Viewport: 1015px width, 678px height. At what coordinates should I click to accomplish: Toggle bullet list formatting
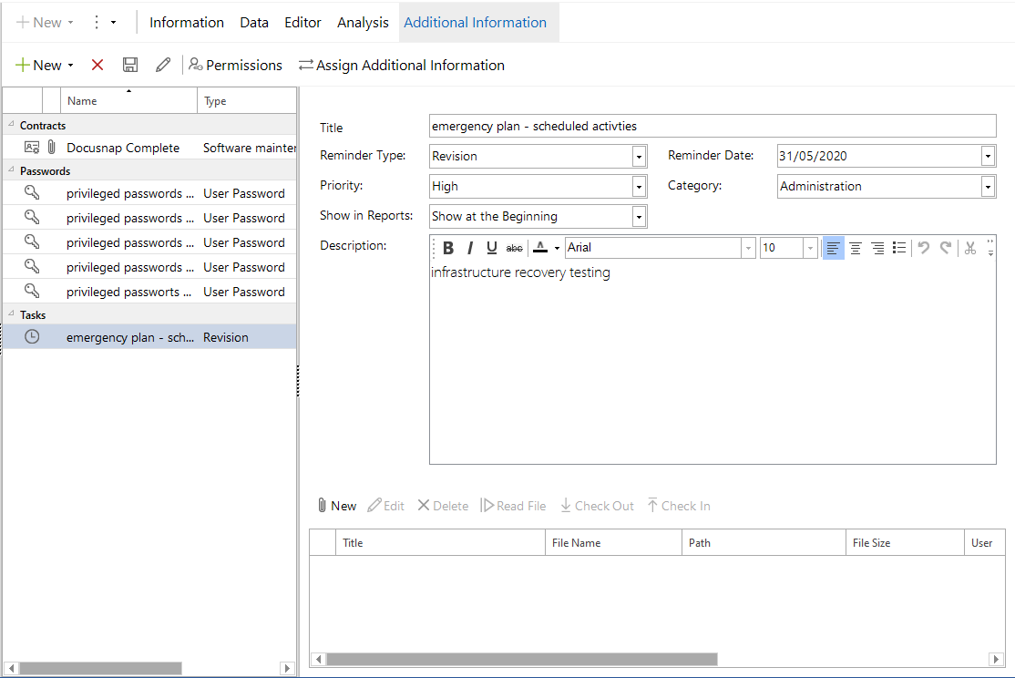[899, 248]
